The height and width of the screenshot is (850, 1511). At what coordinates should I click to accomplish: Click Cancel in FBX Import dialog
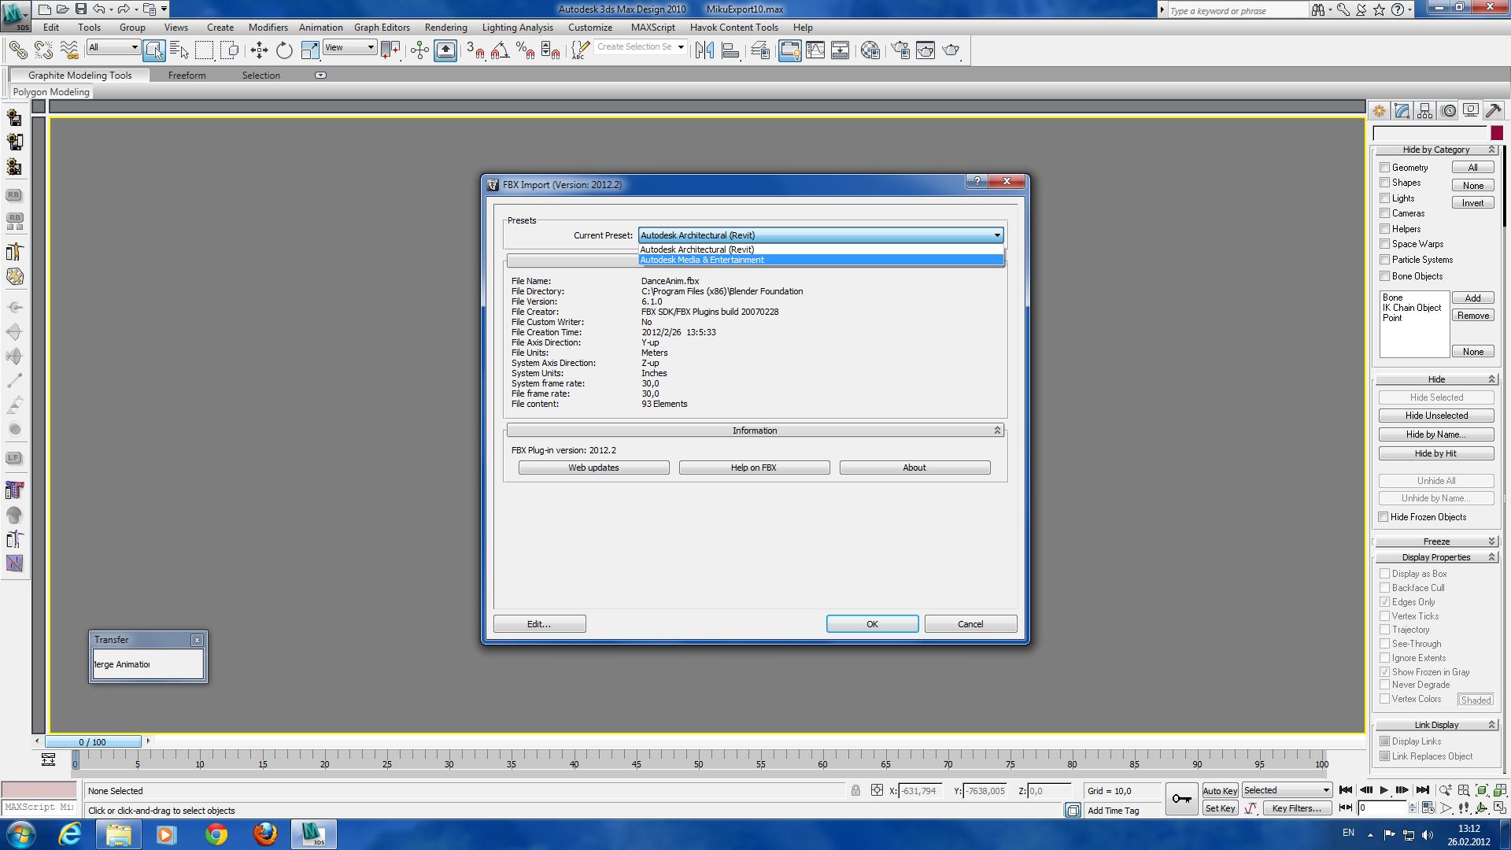970,624
